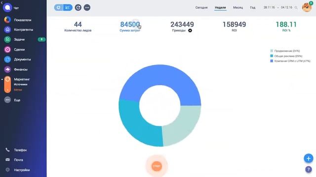Open the Задачи checklist icon
The width and height of the screenshot is (316, 177).
pyautogui.click(x=7, y=39)
